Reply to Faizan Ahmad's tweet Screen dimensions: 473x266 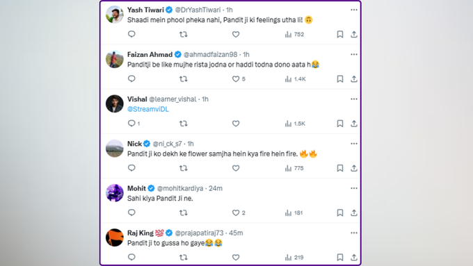pyautogui.click(x=131, y=79)
